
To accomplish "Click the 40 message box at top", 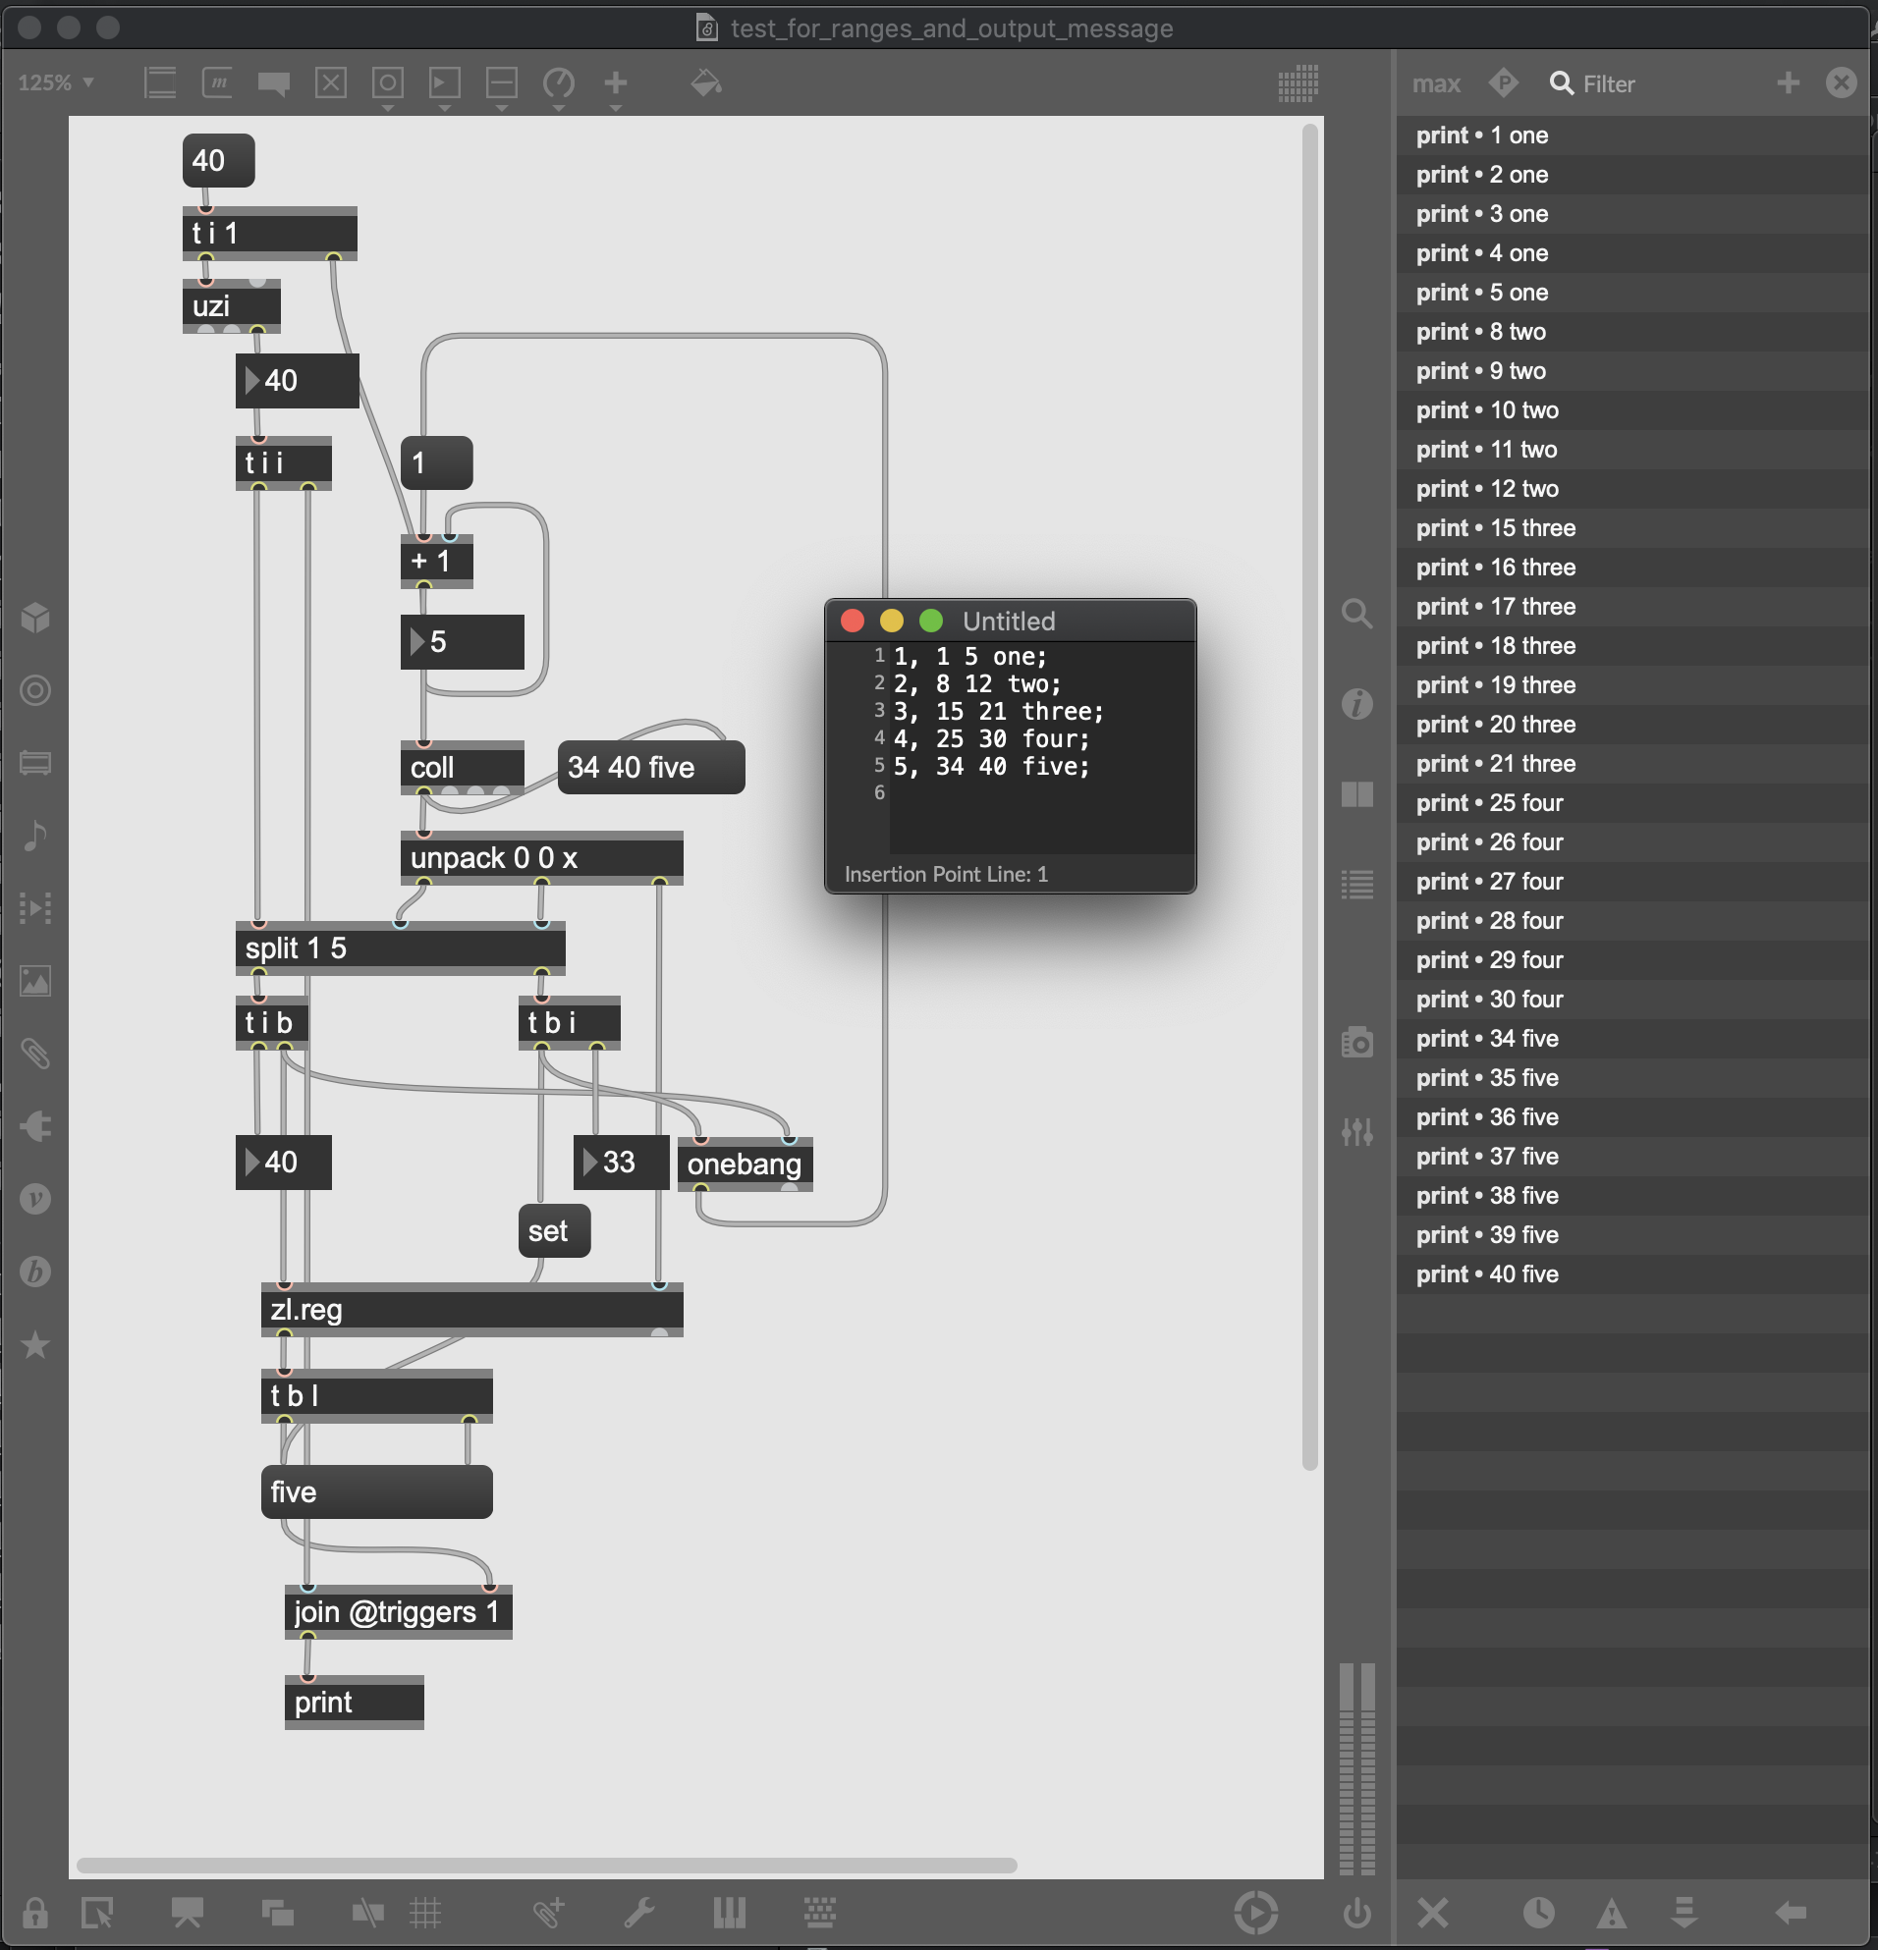I will point(218,160).
